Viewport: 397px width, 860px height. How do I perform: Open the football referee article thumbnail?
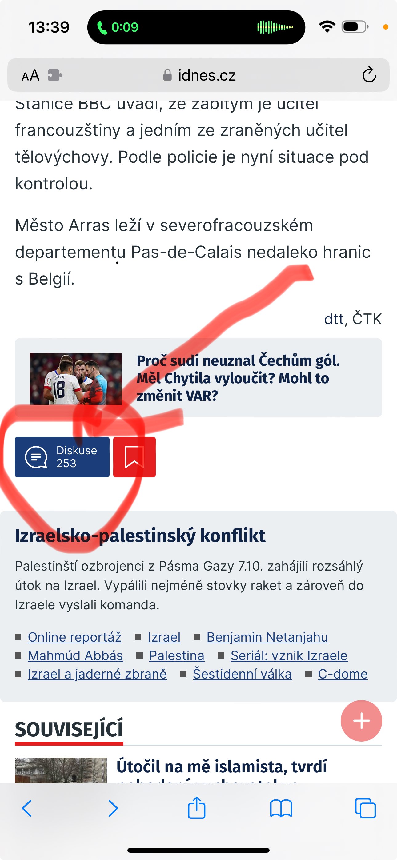click(75, 379)
